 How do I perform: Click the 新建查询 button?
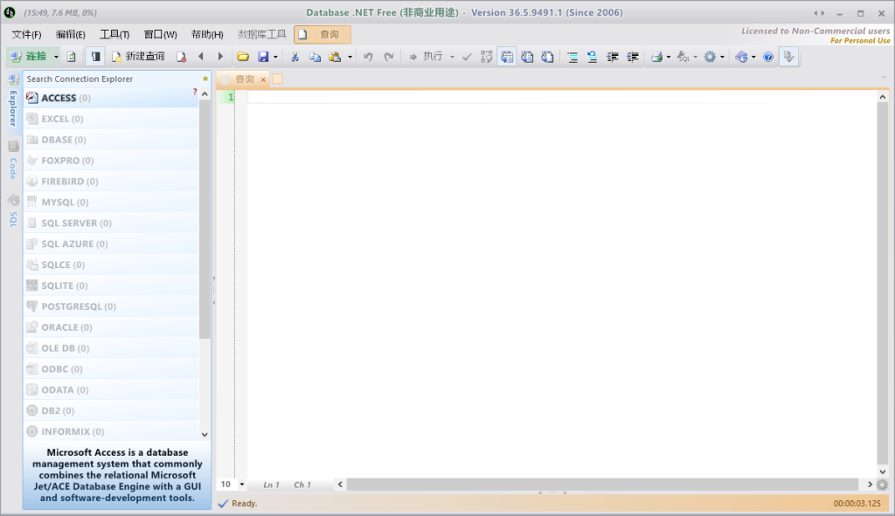pyautogui.click(x=137, y=57)
